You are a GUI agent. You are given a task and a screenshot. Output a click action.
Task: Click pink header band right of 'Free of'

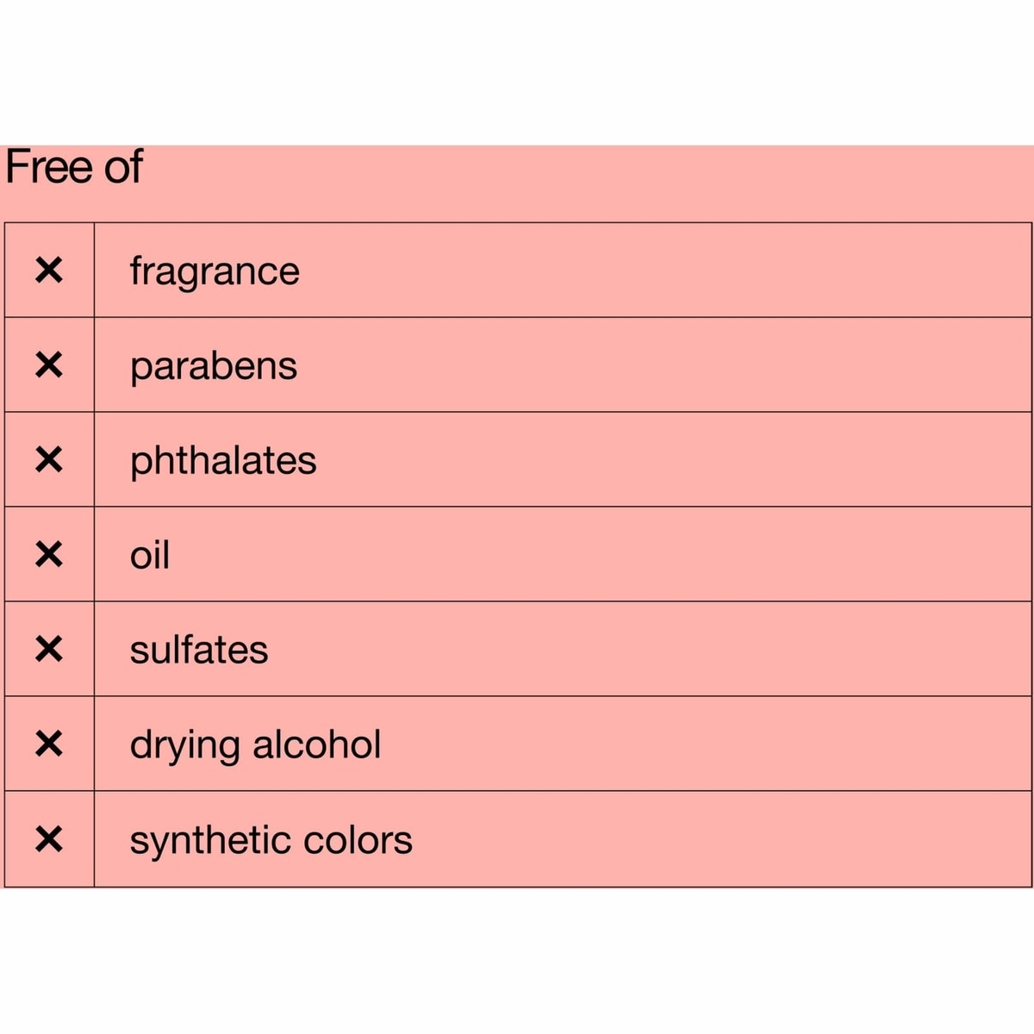[586, 183]
